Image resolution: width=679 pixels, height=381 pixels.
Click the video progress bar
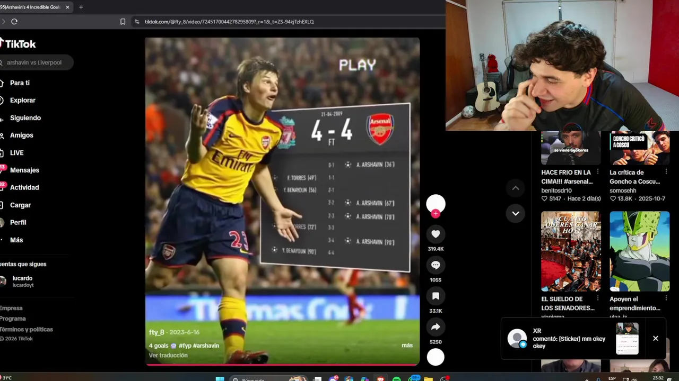tap(283, 365)
